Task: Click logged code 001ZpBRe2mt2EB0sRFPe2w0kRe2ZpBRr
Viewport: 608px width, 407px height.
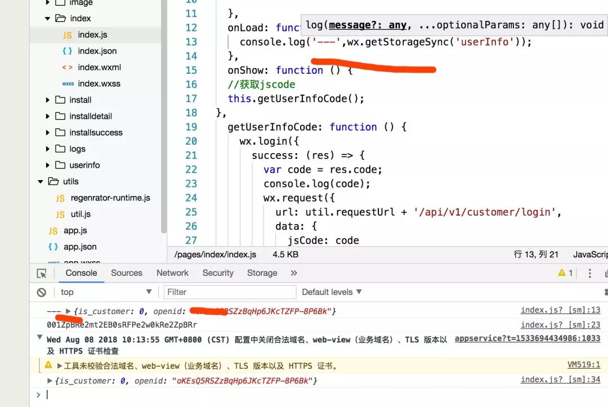Action: (122, 325)
